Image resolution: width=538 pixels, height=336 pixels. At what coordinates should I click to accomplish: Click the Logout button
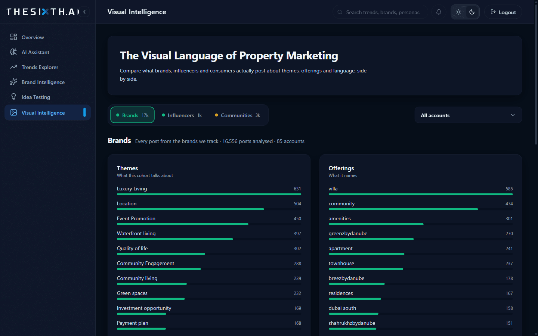[x=503, y=12]
